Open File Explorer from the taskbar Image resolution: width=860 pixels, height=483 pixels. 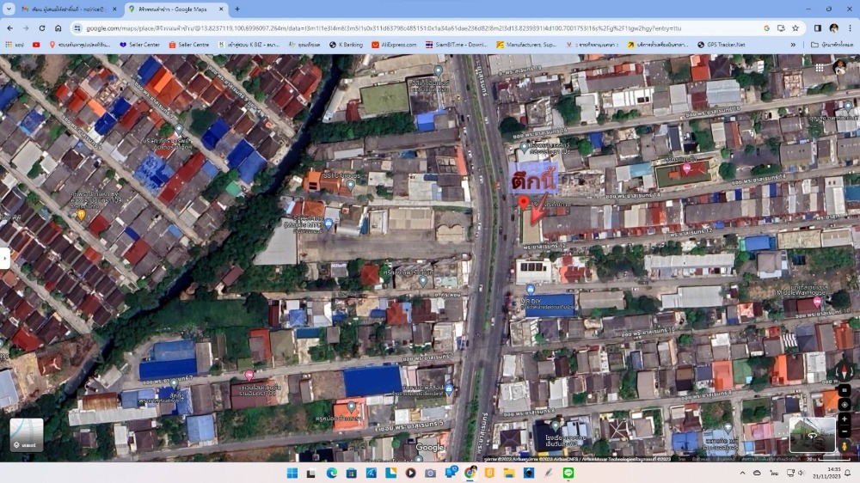pos(509,473)
